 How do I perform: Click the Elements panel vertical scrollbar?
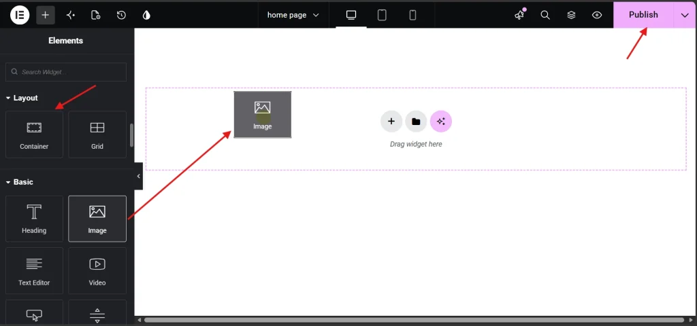(x=131, y=135)
